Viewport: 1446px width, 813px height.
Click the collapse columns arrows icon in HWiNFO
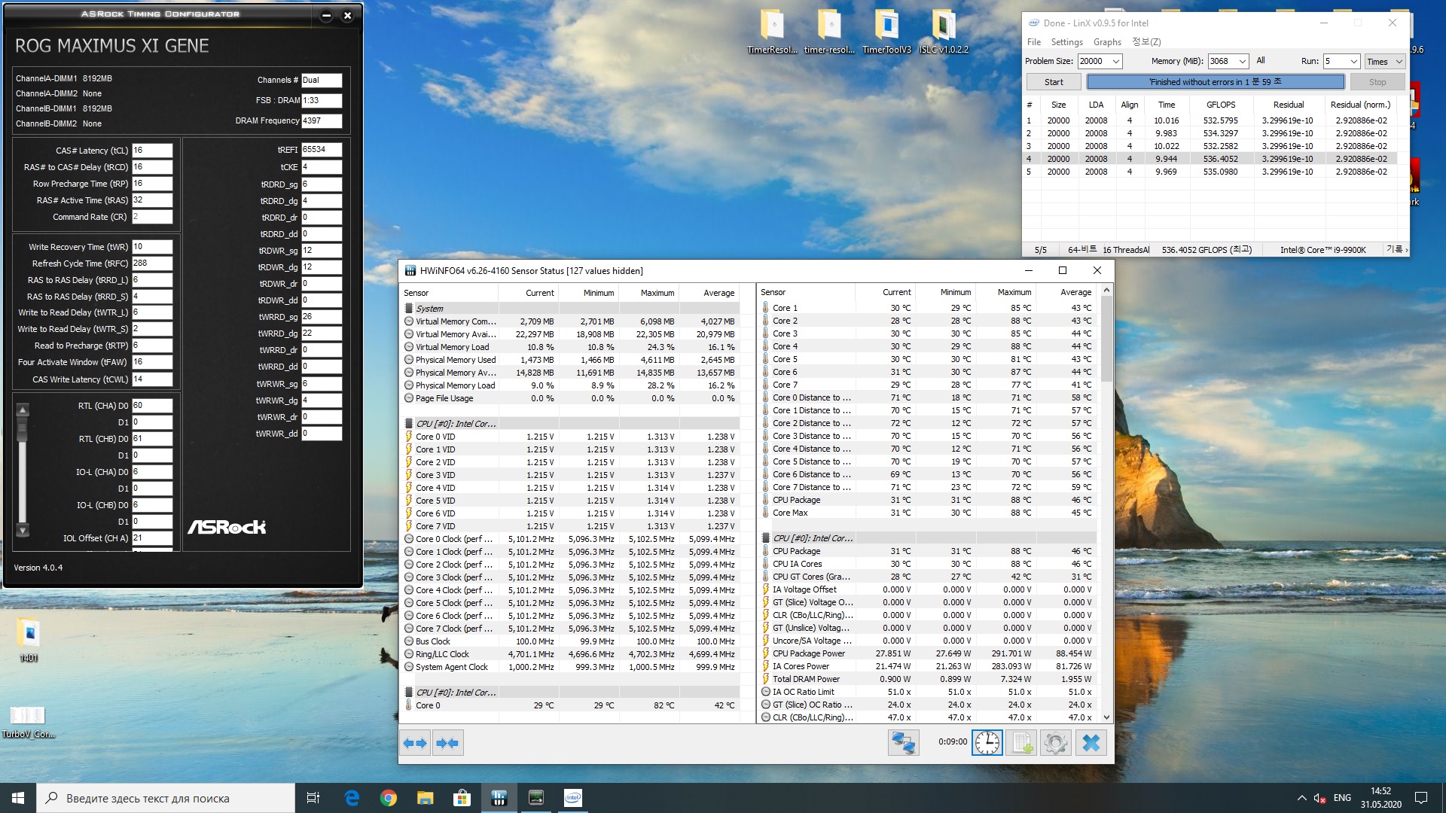pos(447,743)
